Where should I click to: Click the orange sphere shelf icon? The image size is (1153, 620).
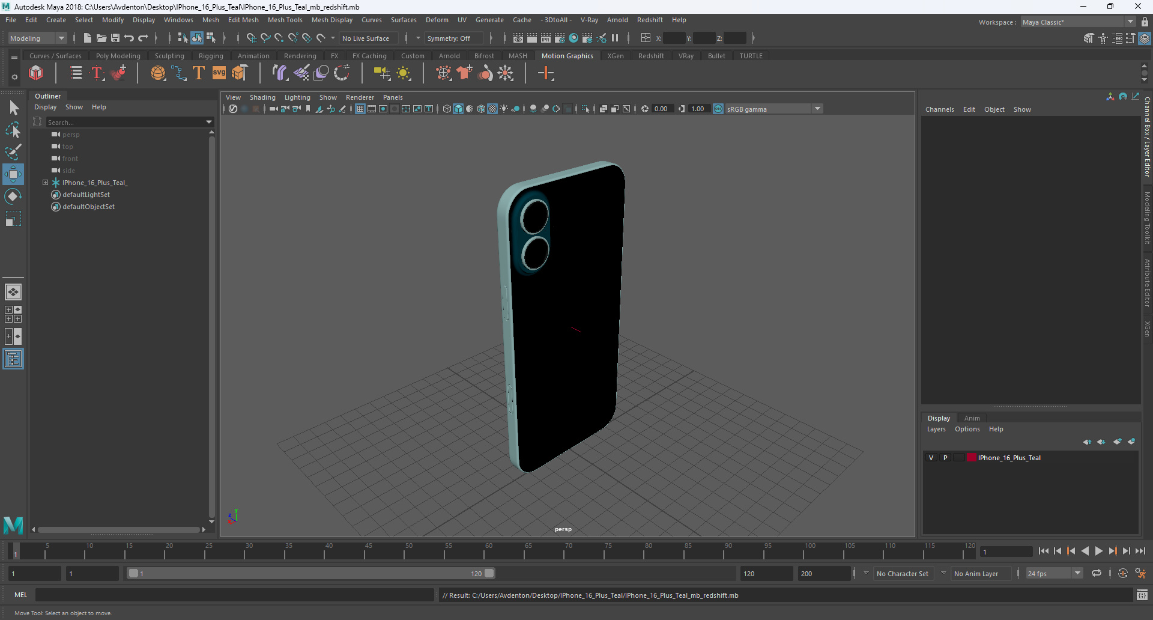click(x=158, y=73)
